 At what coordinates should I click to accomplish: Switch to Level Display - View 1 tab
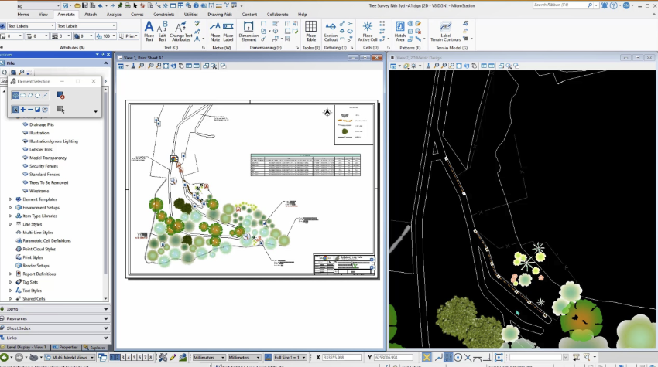26,348
